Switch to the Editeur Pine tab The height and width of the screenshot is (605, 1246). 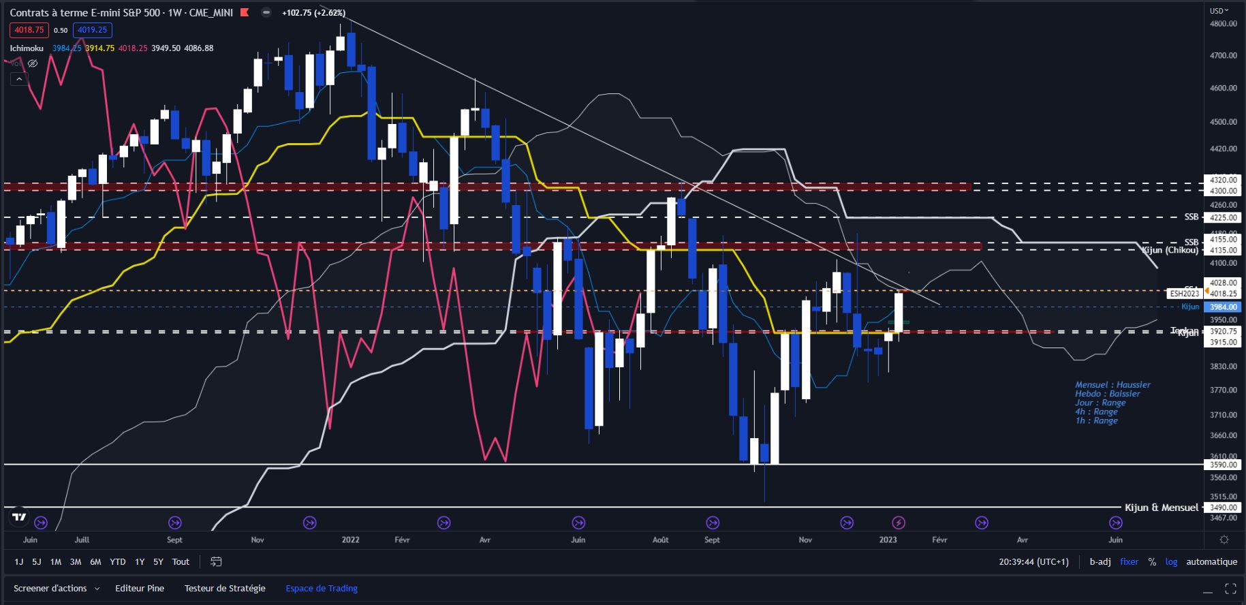tap(140, 588)
